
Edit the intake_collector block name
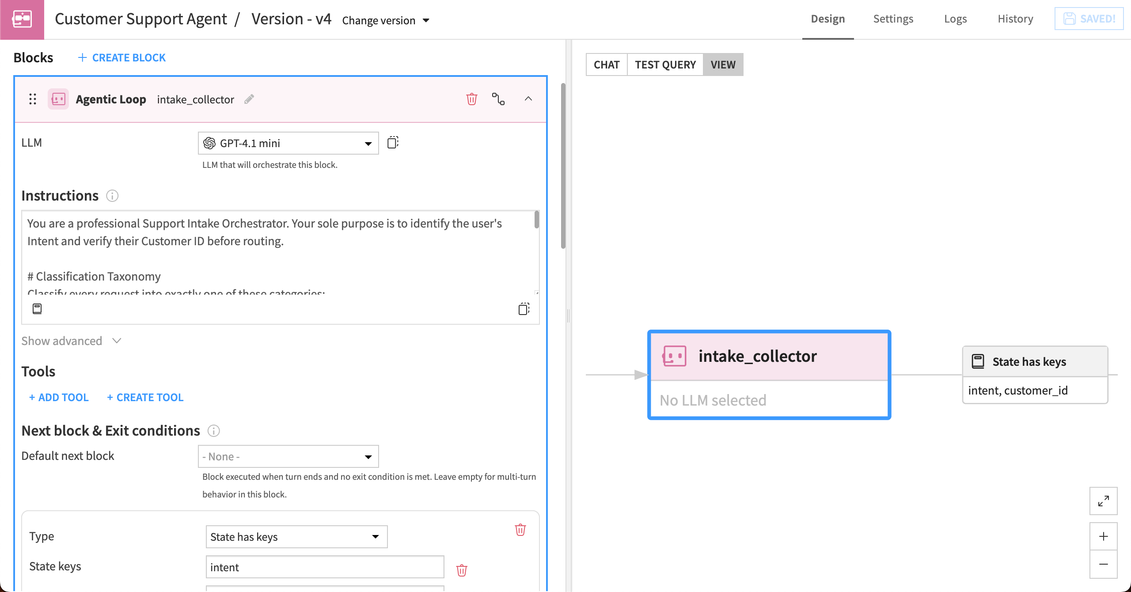(249, 99)
